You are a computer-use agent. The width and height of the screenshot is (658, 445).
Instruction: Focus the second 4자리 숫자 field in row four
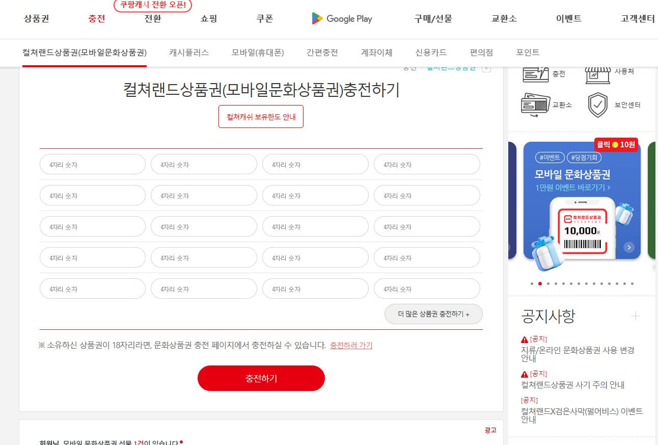pyautogui.click(x=204, y=258)
